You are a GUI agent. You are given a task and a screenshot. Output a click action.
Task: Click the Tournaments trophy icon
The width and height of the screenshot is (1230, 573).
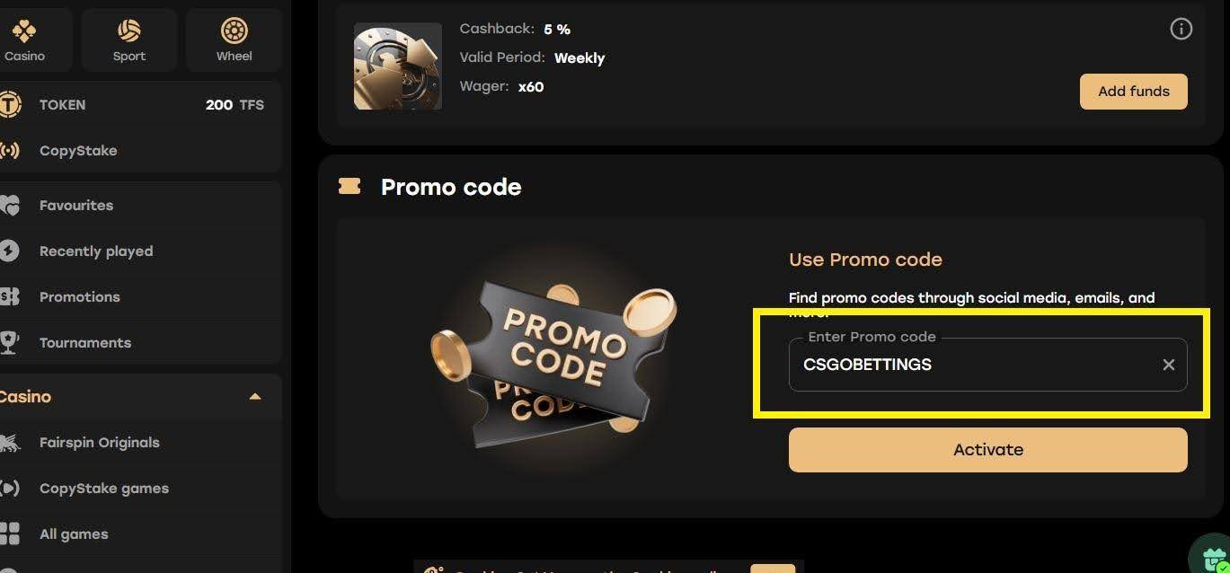tap(10, 342)
